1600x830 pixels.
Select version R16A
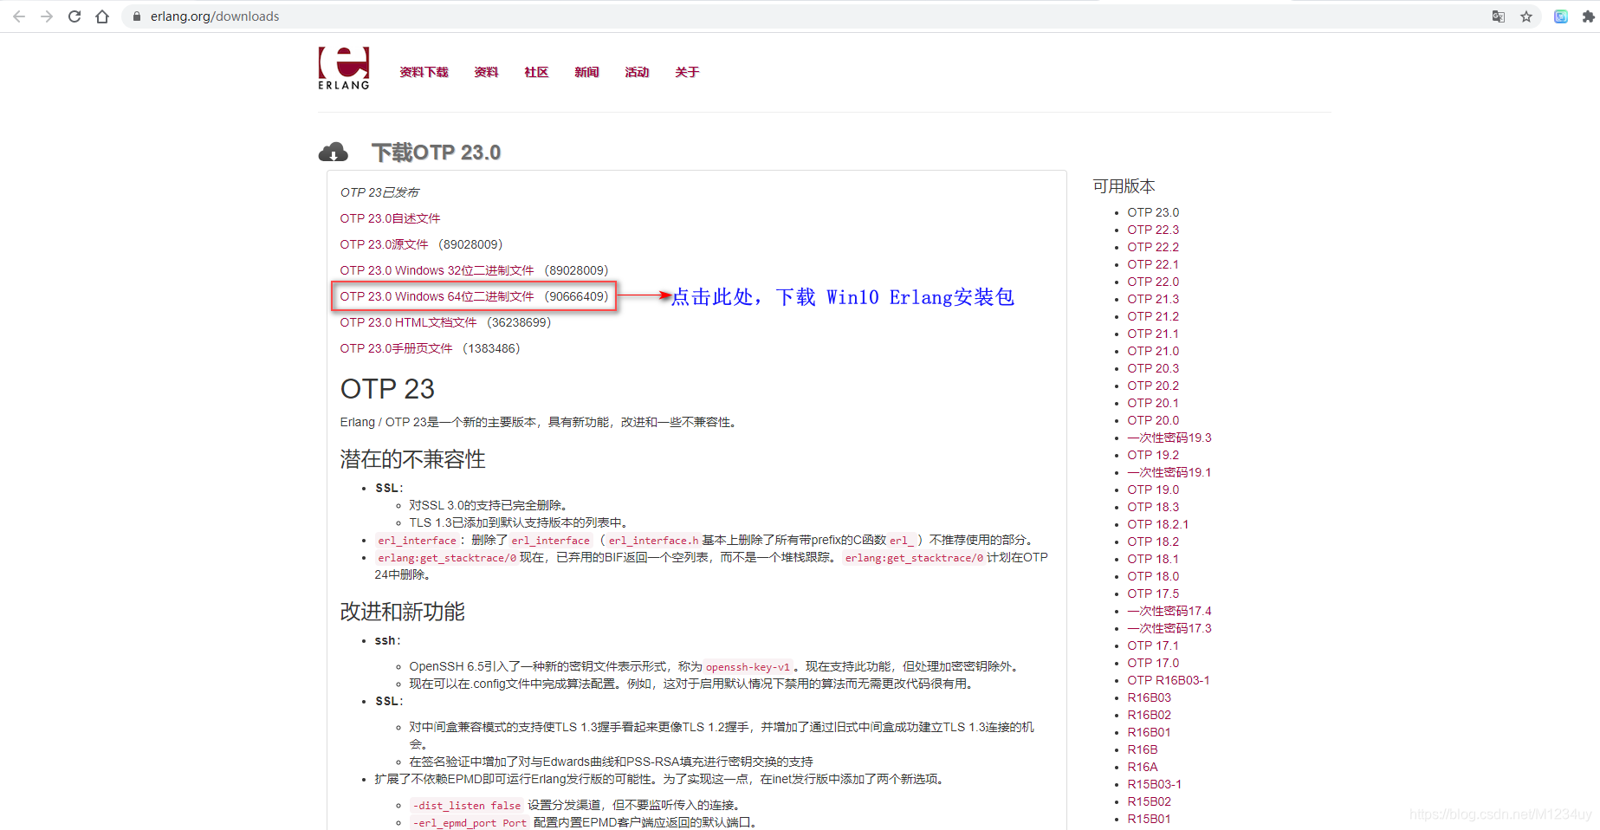(1143, 767)
